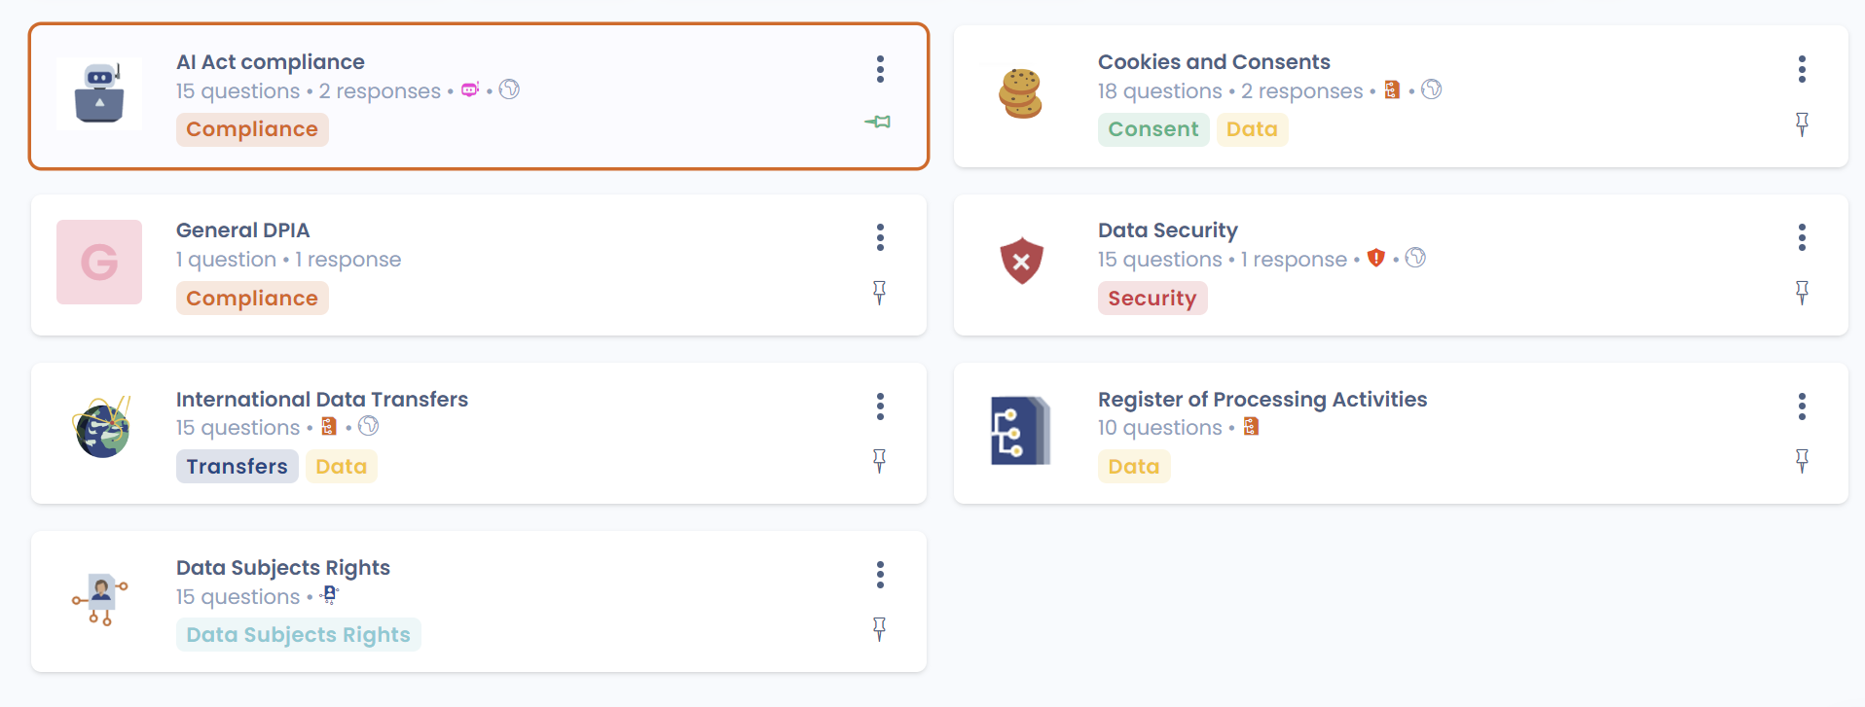The height and width of the screenshot is (707, 1865).
Task: Click the Data Subjects Rights tag
Action: [298, 635]
